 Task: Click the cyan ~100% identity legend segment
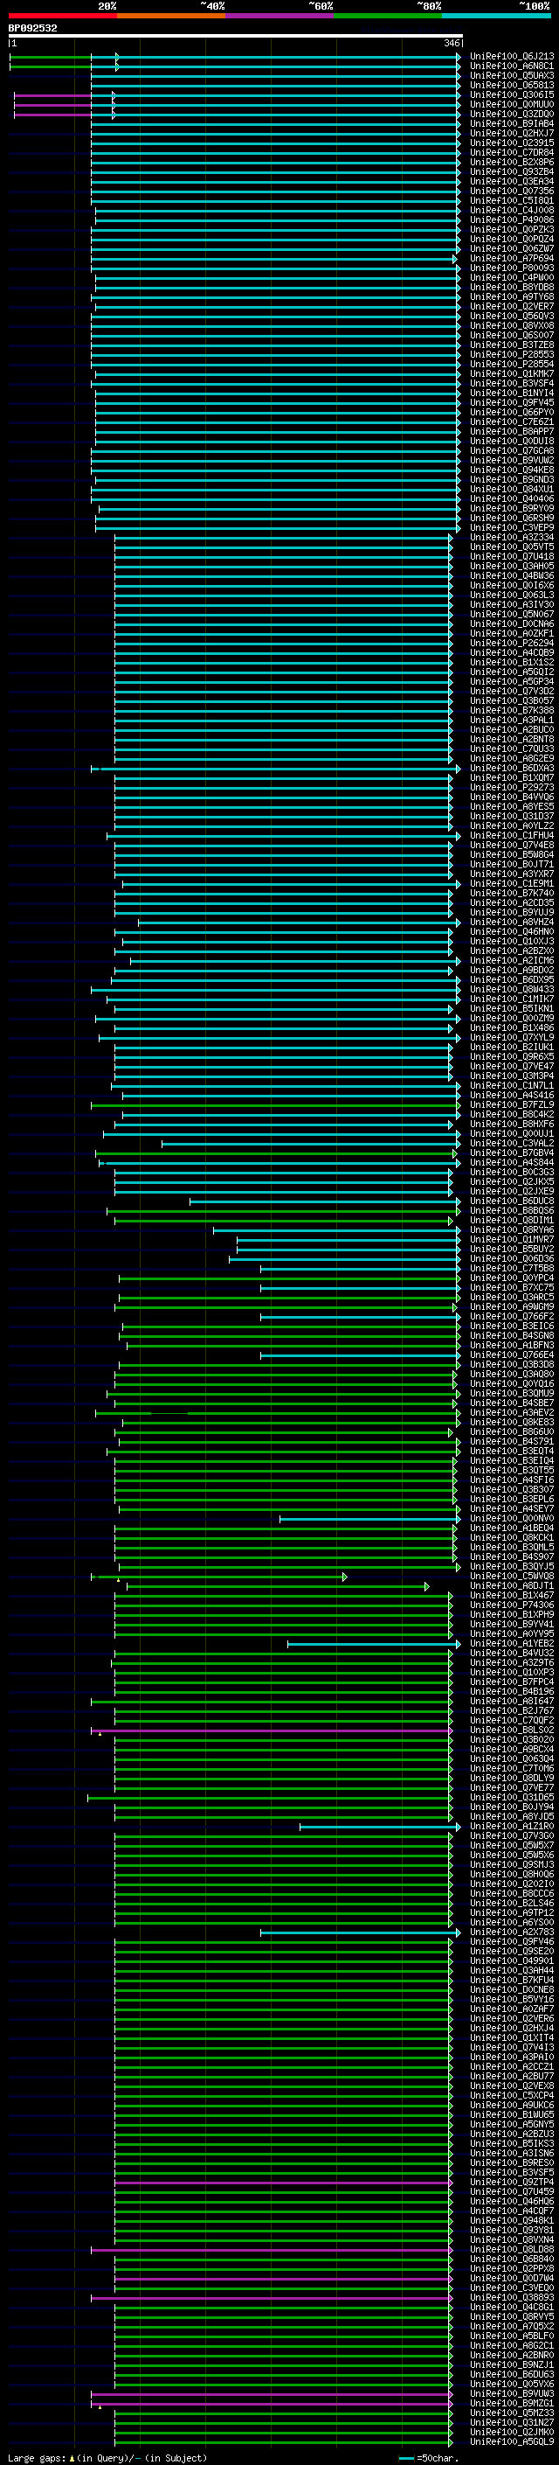pyautogui.click(x=496, y=17)
